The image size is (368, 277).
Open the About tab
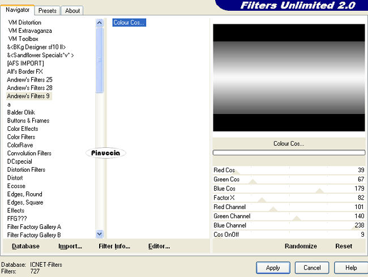tap(72, 11)
